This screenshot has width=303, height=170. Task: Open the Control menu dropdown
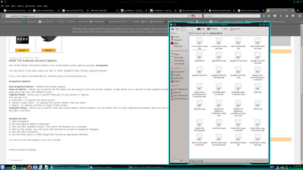237,29
